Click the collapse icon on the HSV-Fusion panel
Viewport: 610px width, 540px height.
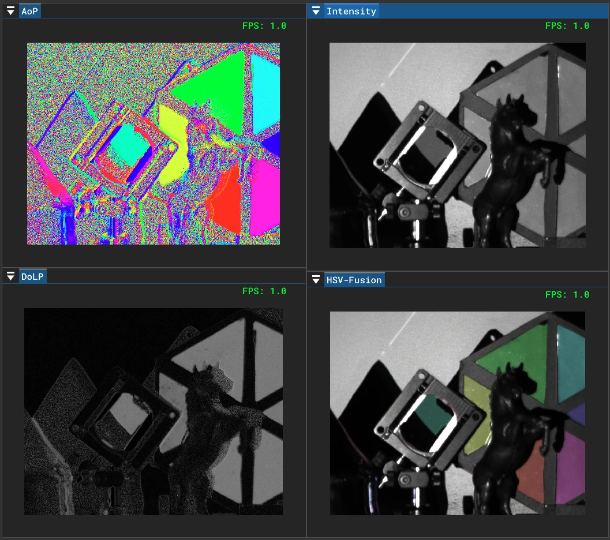[316, 279]
